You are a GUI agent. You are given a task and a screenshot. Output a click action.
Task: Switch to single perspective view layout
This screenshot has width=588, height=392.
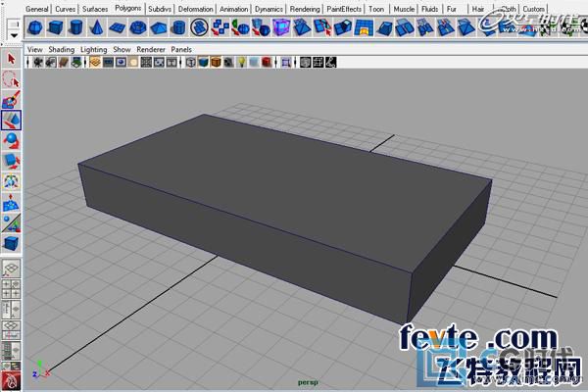pos(11,269)
